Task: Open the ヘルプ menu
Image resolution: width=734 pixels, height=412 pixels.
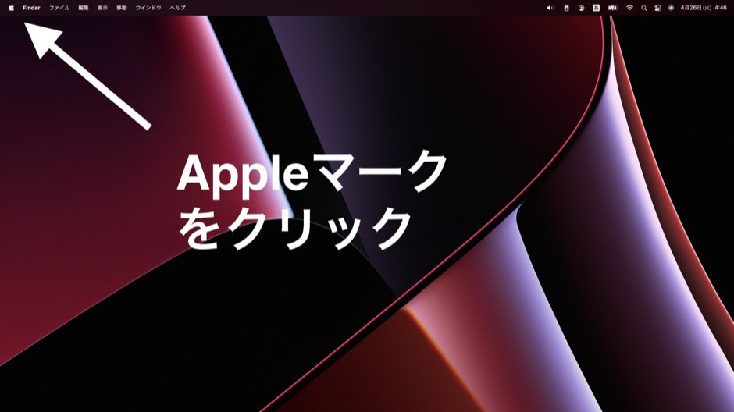Action: (178, 8)
